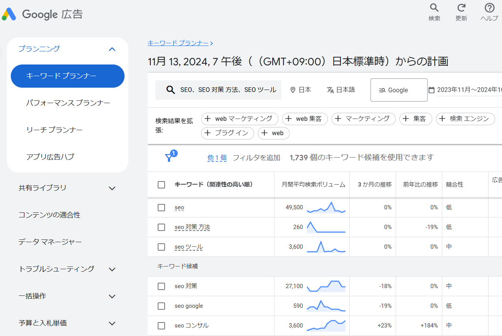Image resolution: width=502 pixels, height=336 pixels.
Task: Click the calendar icon beside date range
Action: [431, 90]
